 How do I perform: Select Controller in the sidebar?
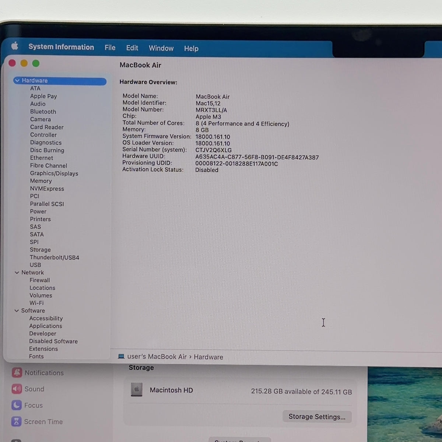(x=43, y=135)
